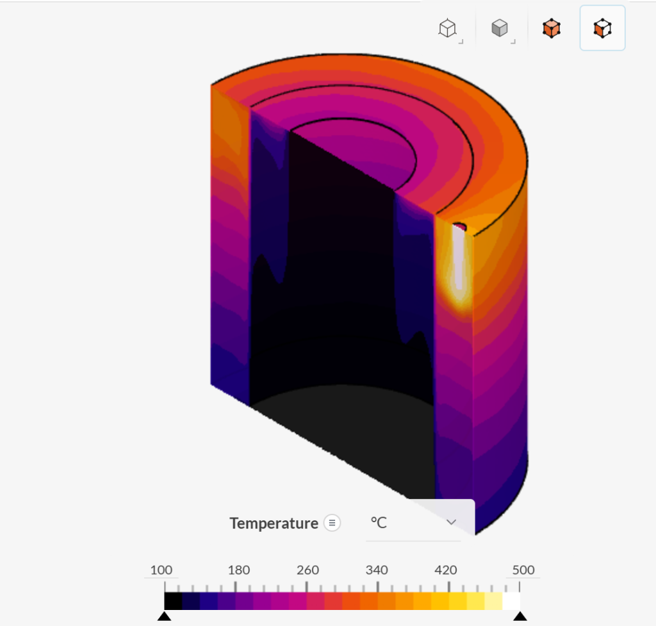This screenshot has width=656, height=626.
Task: Open the wireframe cube view options
Action: (x=448, y=29)
